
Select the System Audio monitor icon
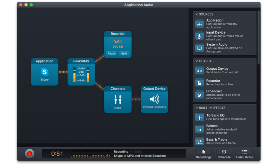coord(199,48)
